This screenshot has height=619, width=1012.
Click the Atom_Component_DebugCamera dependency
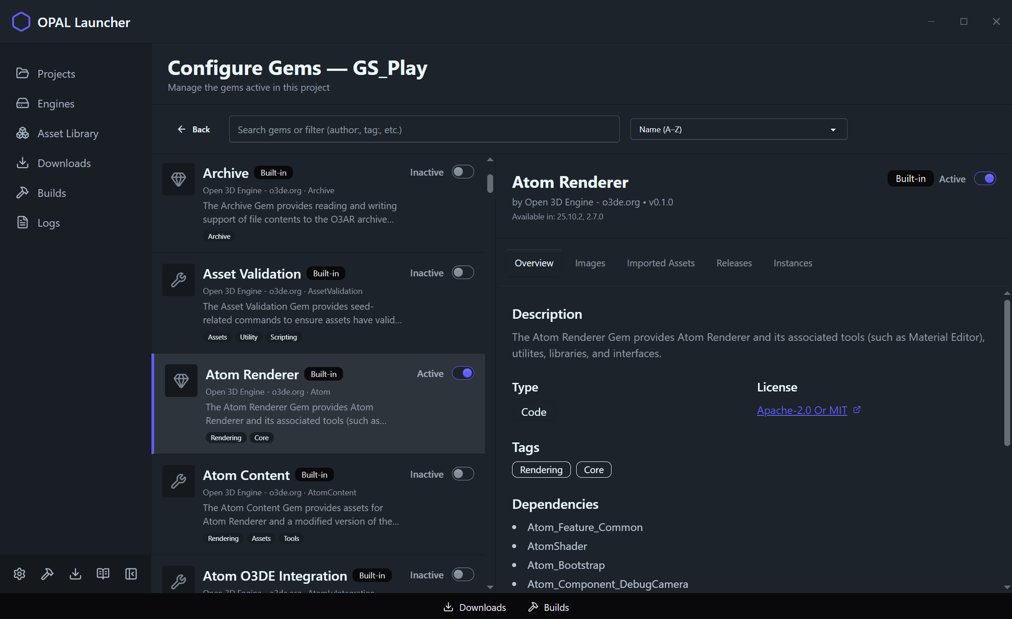pos(607,584)
